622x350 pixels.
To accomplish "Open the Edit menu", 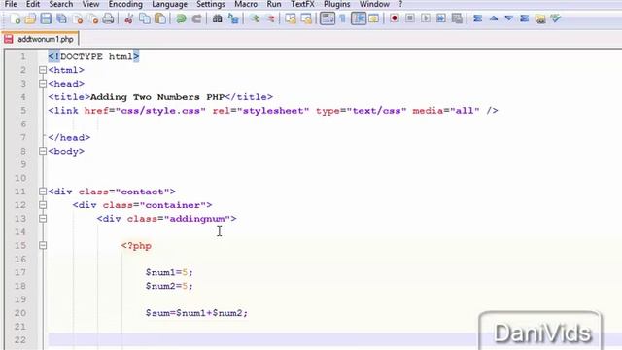I will coord(33,4).
